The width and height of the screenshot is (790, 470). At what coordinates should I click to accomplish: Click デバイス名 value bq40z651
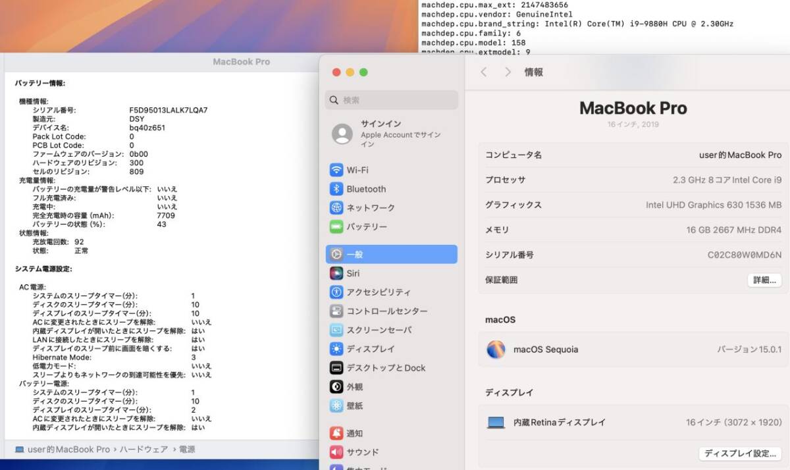[147, 128]
